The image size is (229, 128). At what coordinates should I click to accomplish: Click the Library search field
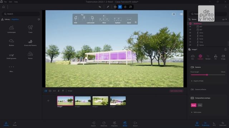[x=21, y=14]
